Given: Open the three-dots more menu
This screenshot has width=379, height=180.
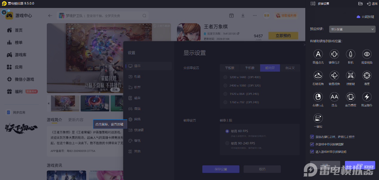Looking at the screenshot, I should coord(255,16).
